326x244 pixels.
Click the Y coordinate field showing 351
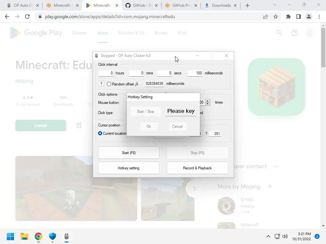tap(215, 134)
